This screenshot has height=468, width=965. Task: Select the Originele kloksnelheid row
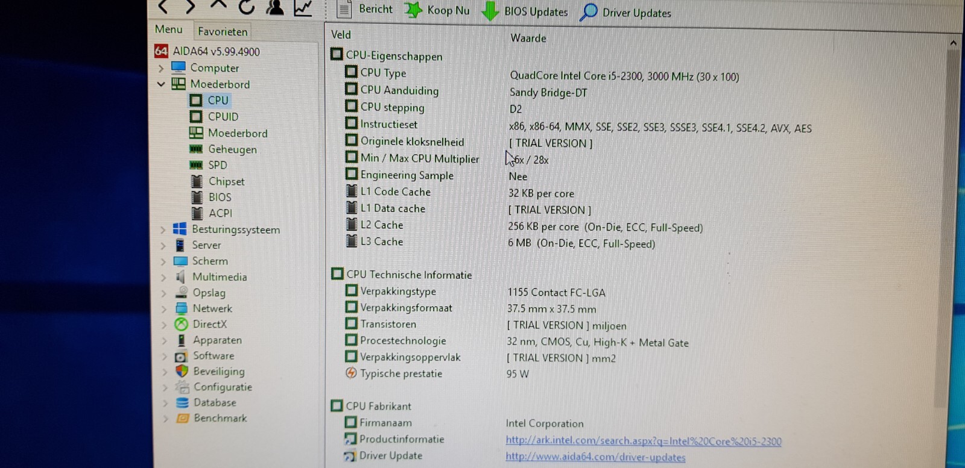click(469, 142)
